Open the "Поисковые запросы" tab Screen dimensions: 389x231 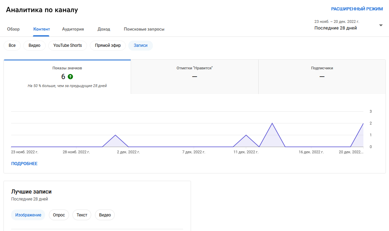pos(144,29)
